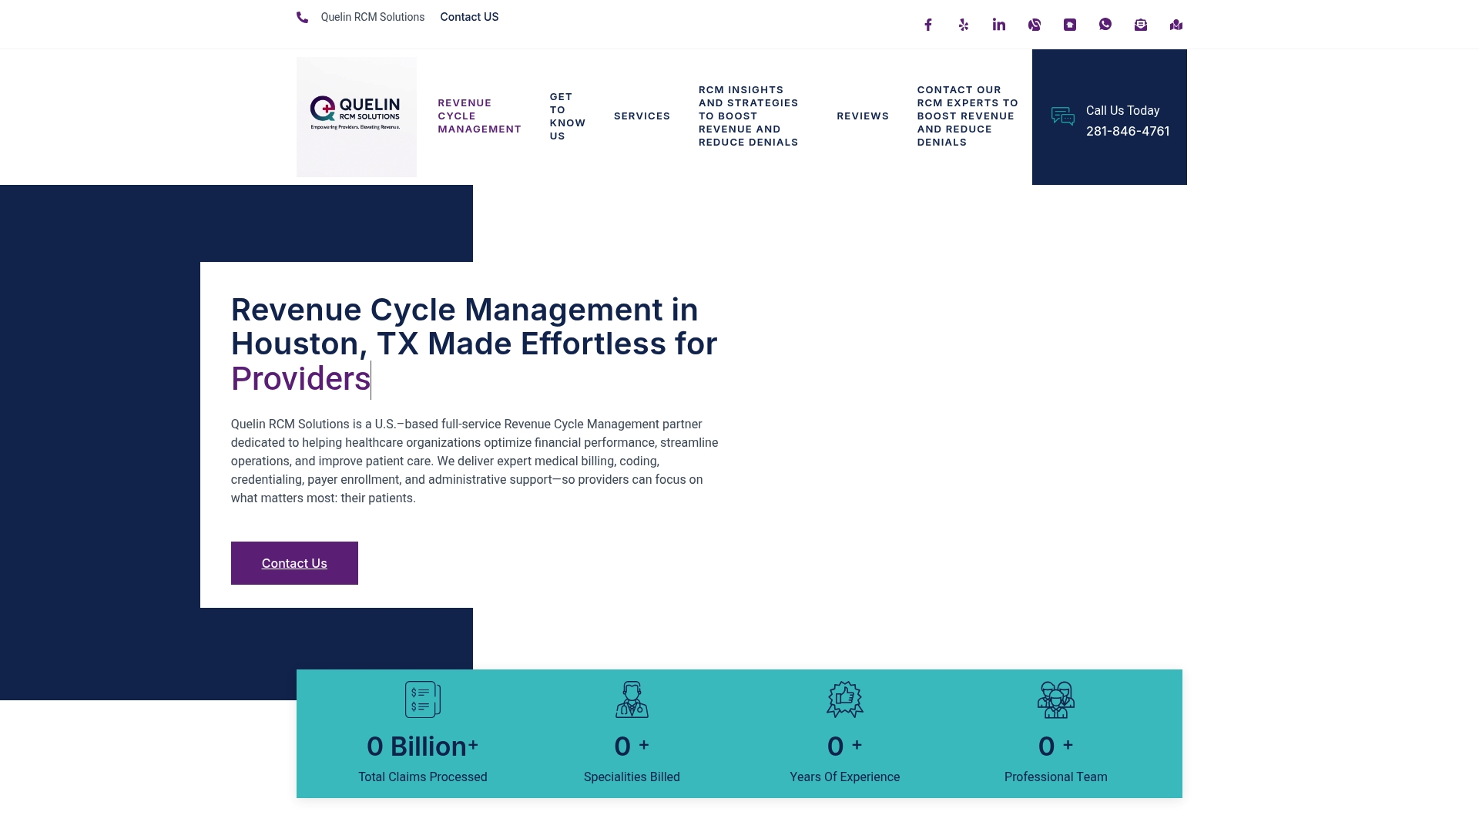Click the awards badge icon above Years Of Experience

pos(845,699)
